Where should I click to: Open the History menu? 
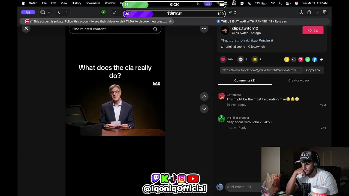pyautogui.click(x=76, y=3)
